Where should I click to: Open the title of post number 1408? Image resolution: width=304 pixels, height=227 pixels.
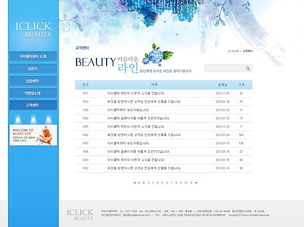coord(138,119)
